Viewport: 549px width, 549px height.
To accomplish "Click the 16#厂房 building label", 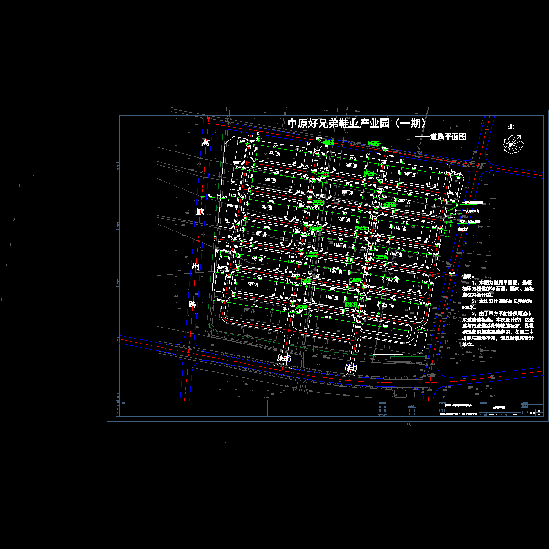I will point(404,201).
